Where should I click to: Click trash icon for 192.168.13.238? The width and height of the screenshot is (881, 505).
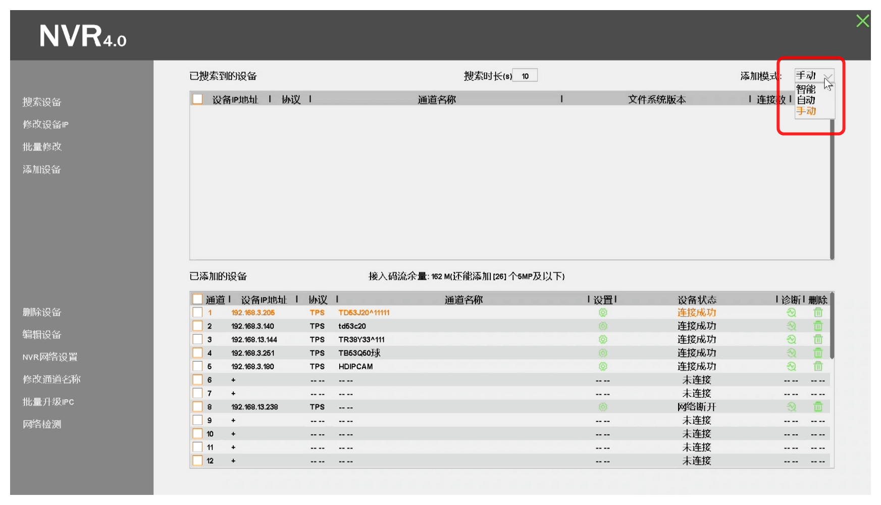coord(818,407)
